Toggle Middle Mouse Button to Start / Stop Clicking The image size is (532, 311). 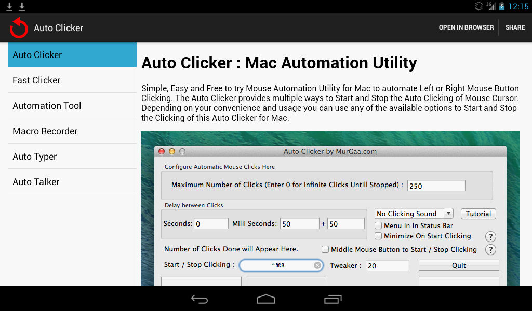(325, 249)
